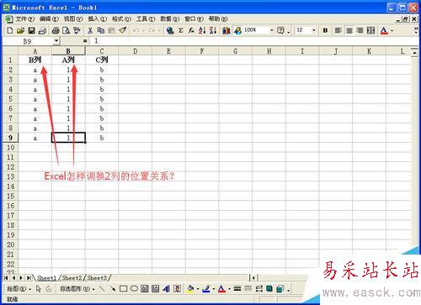
Task: Open the zoom percentage dropdown
Action: [272, 30]
